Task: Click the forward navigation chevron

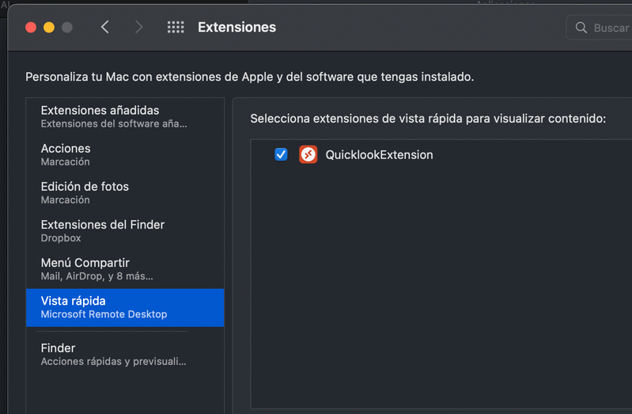Action: tap(139, 27)
